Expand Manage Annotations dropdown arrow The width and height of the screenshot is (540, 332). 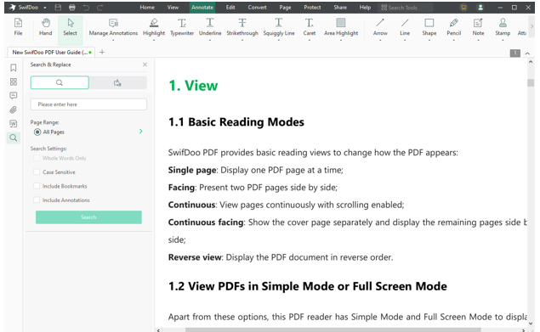[113, 40]
